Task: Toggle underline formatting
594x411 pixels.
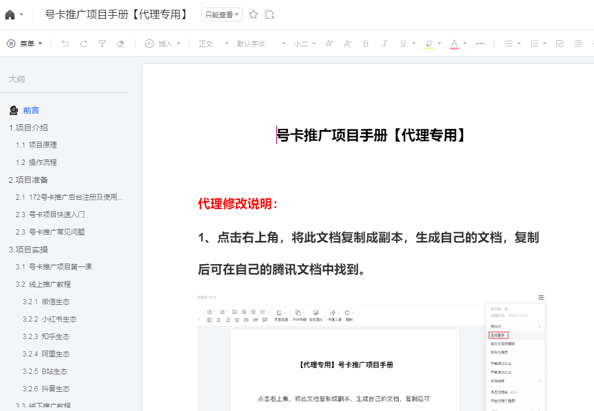Action: coord(401,43)
